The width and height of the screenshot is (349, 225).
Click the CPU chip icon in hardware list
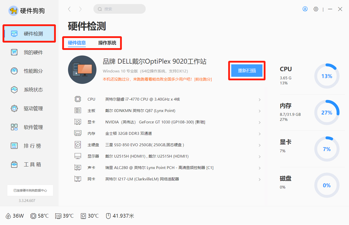tap(78, 99)
